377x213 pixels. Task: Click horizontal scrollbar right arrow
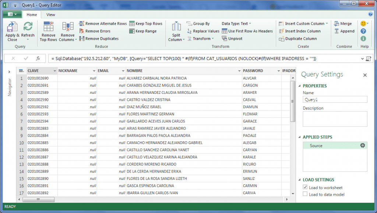(x=287, y=199)
